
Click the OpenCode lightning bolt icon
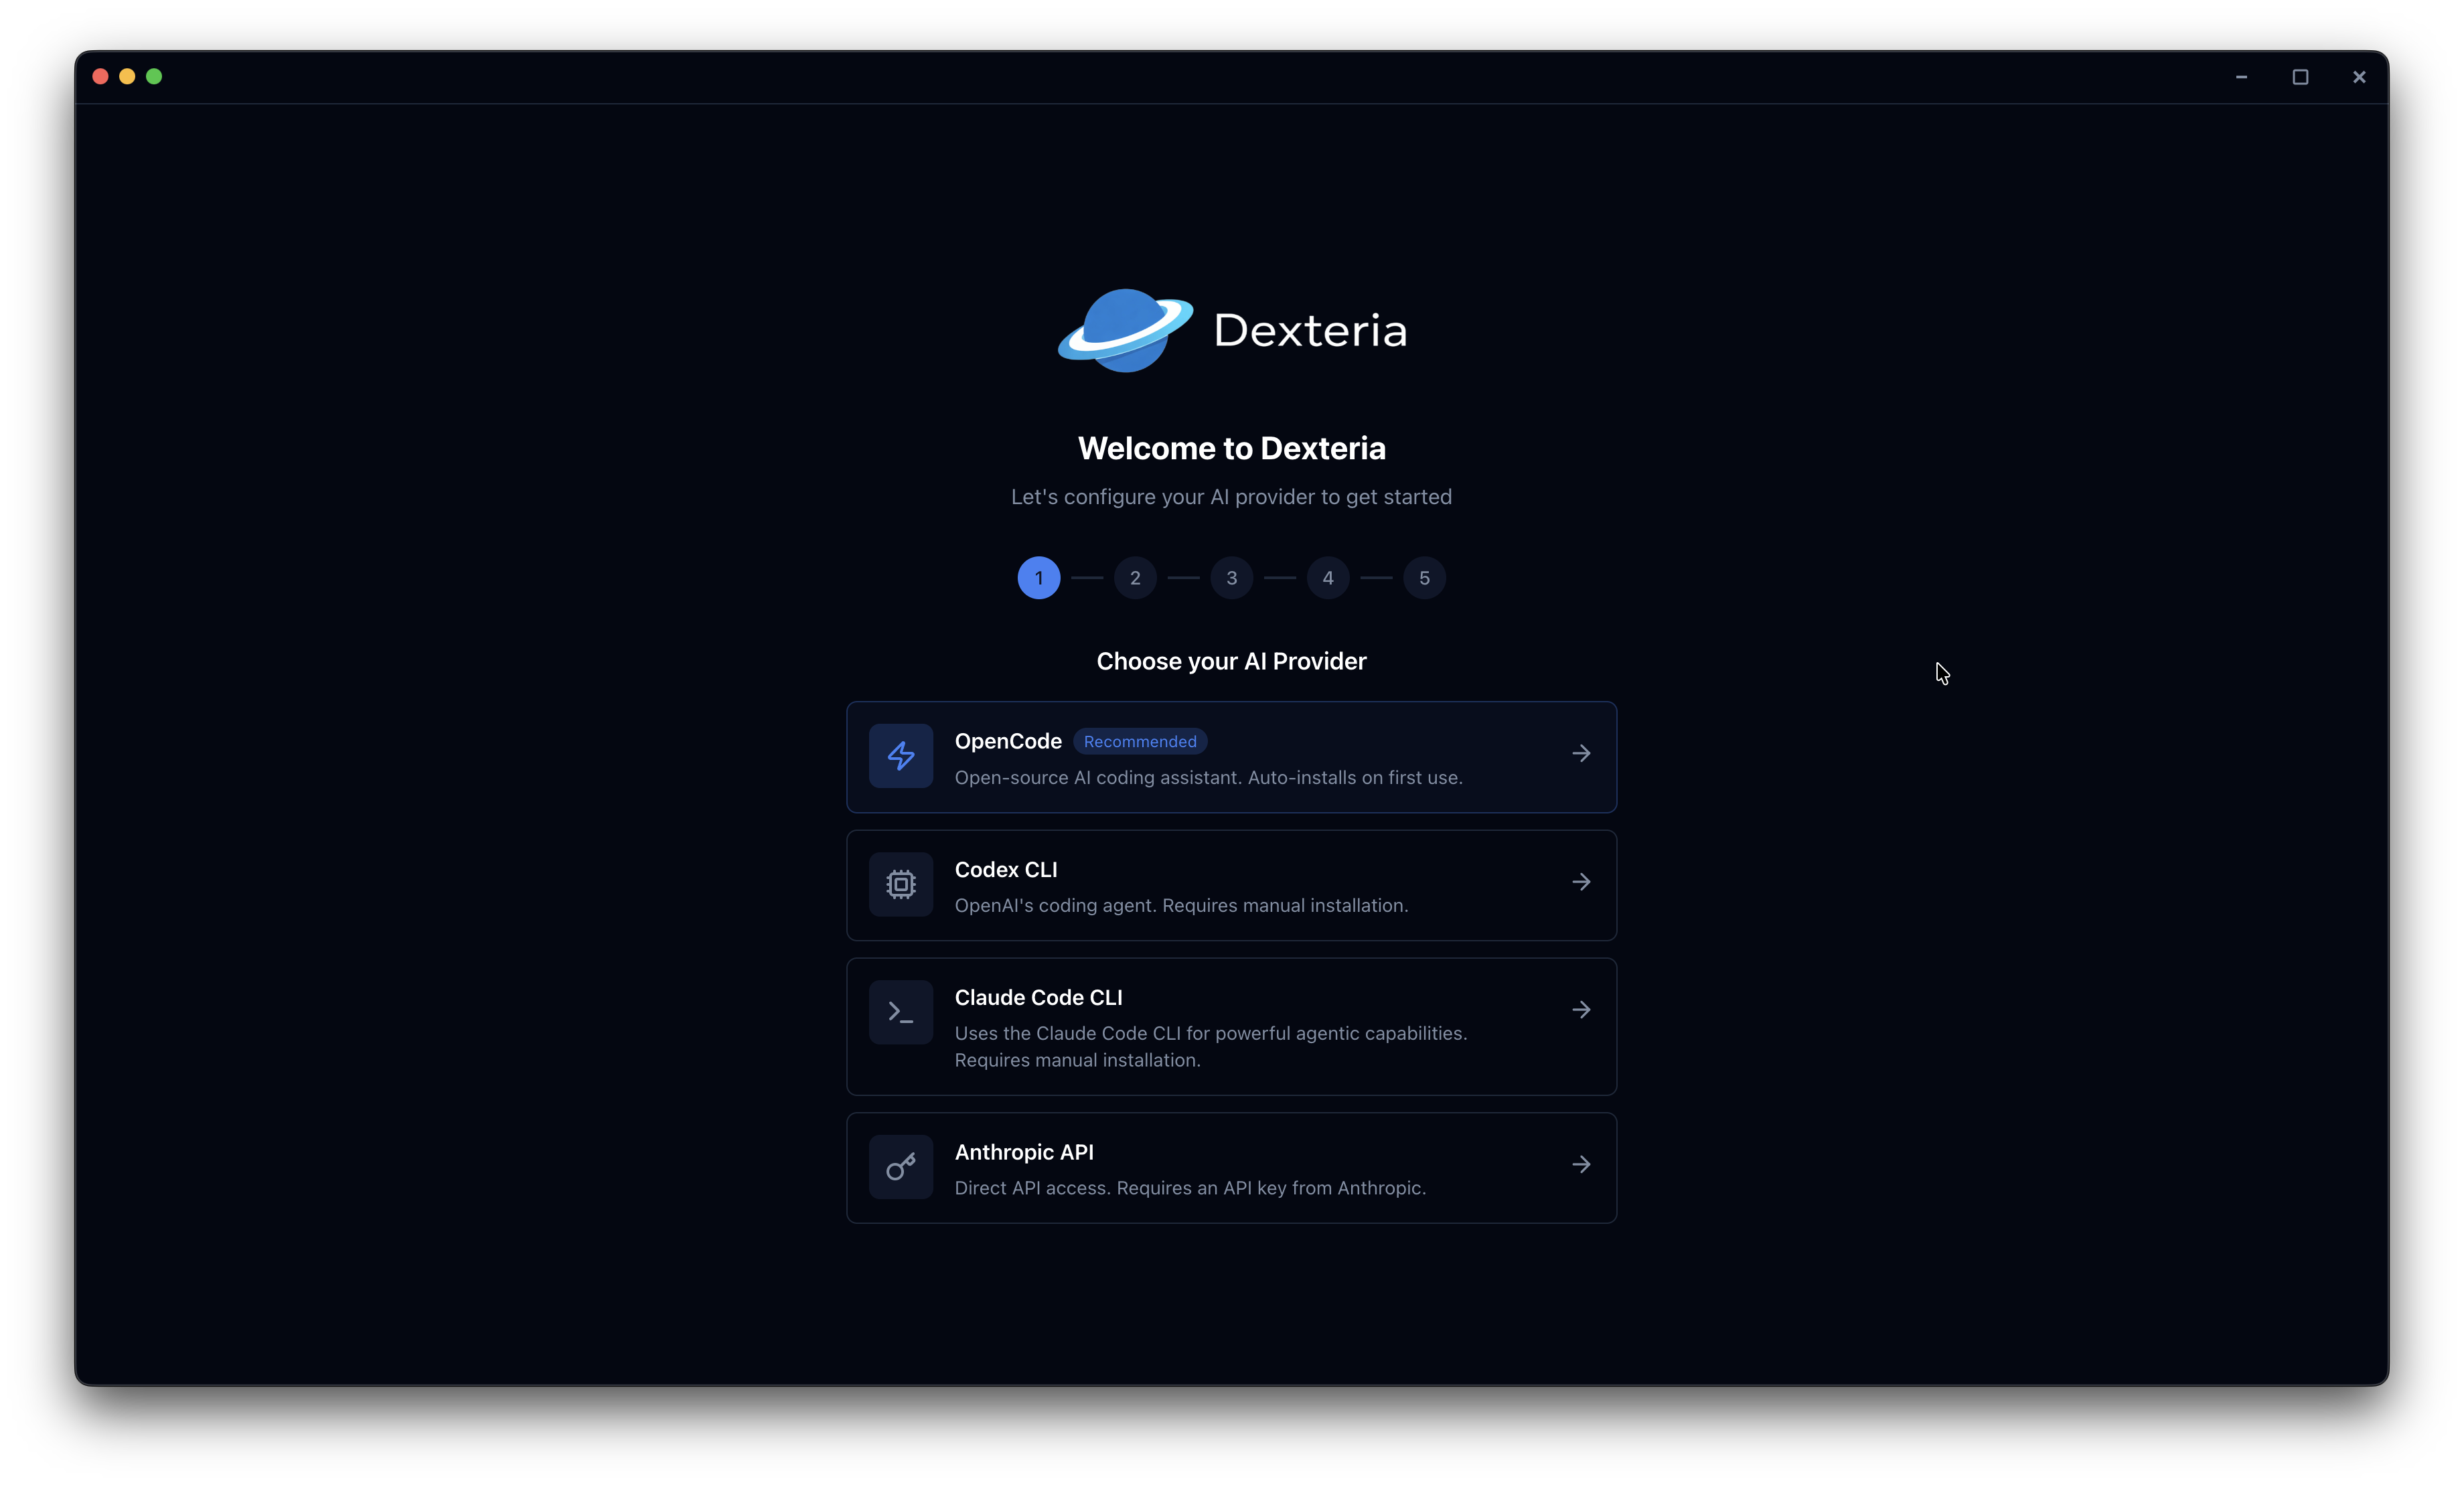(x=900, y=757)
